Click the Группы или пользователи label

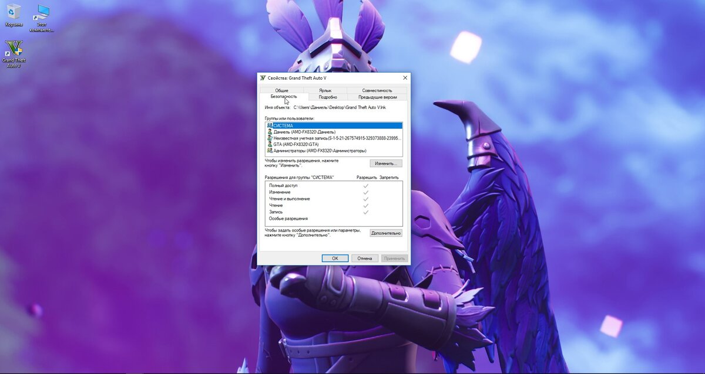coord(290,118)
